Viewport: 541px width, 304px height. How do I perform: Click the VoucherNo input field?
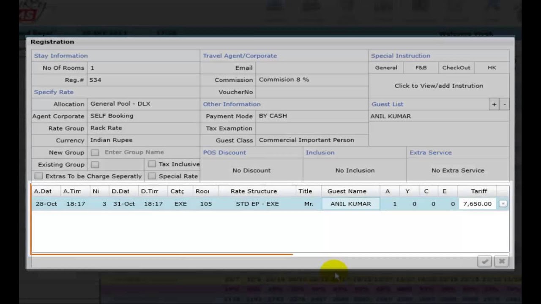click(312, 92)
